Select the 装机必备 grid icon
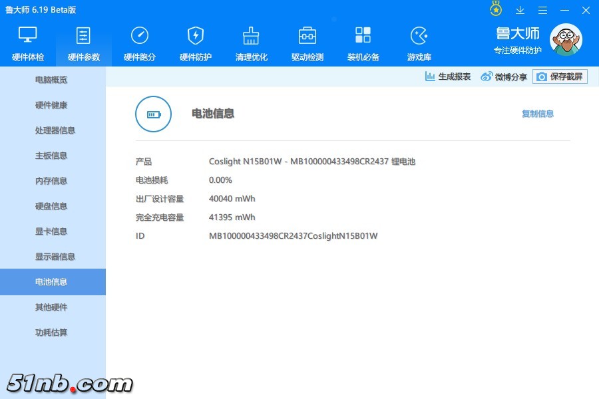Viewport: 599px width, 399px height. (x=363, y=36)
